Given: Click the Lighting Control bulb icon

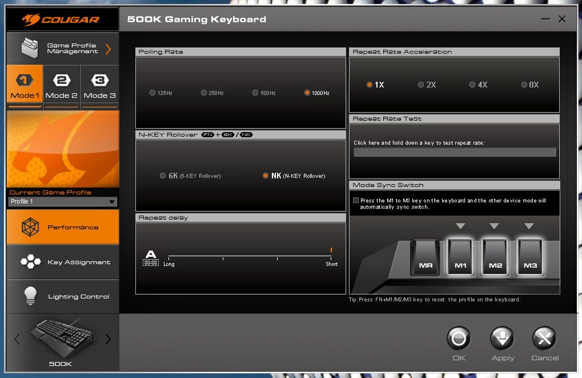Looking at the screenshot, I should [30, 296].
